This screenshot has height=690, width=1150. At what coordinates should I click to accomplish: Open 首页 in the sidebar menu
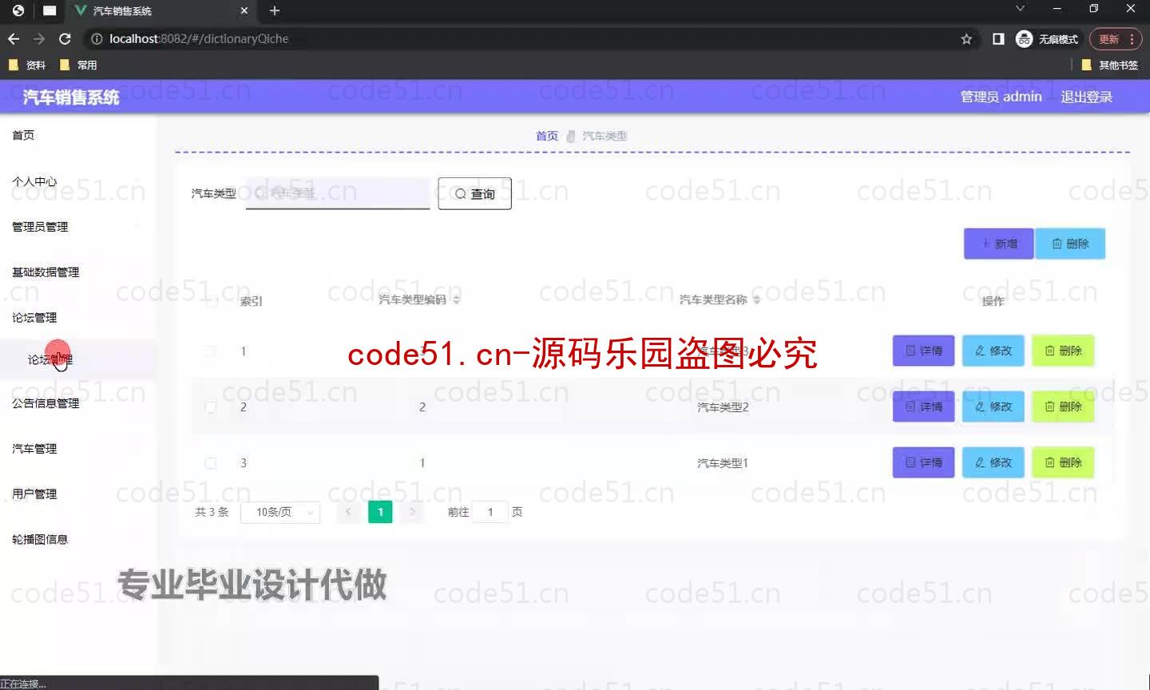pyautogui.click(x=23, y=135)
